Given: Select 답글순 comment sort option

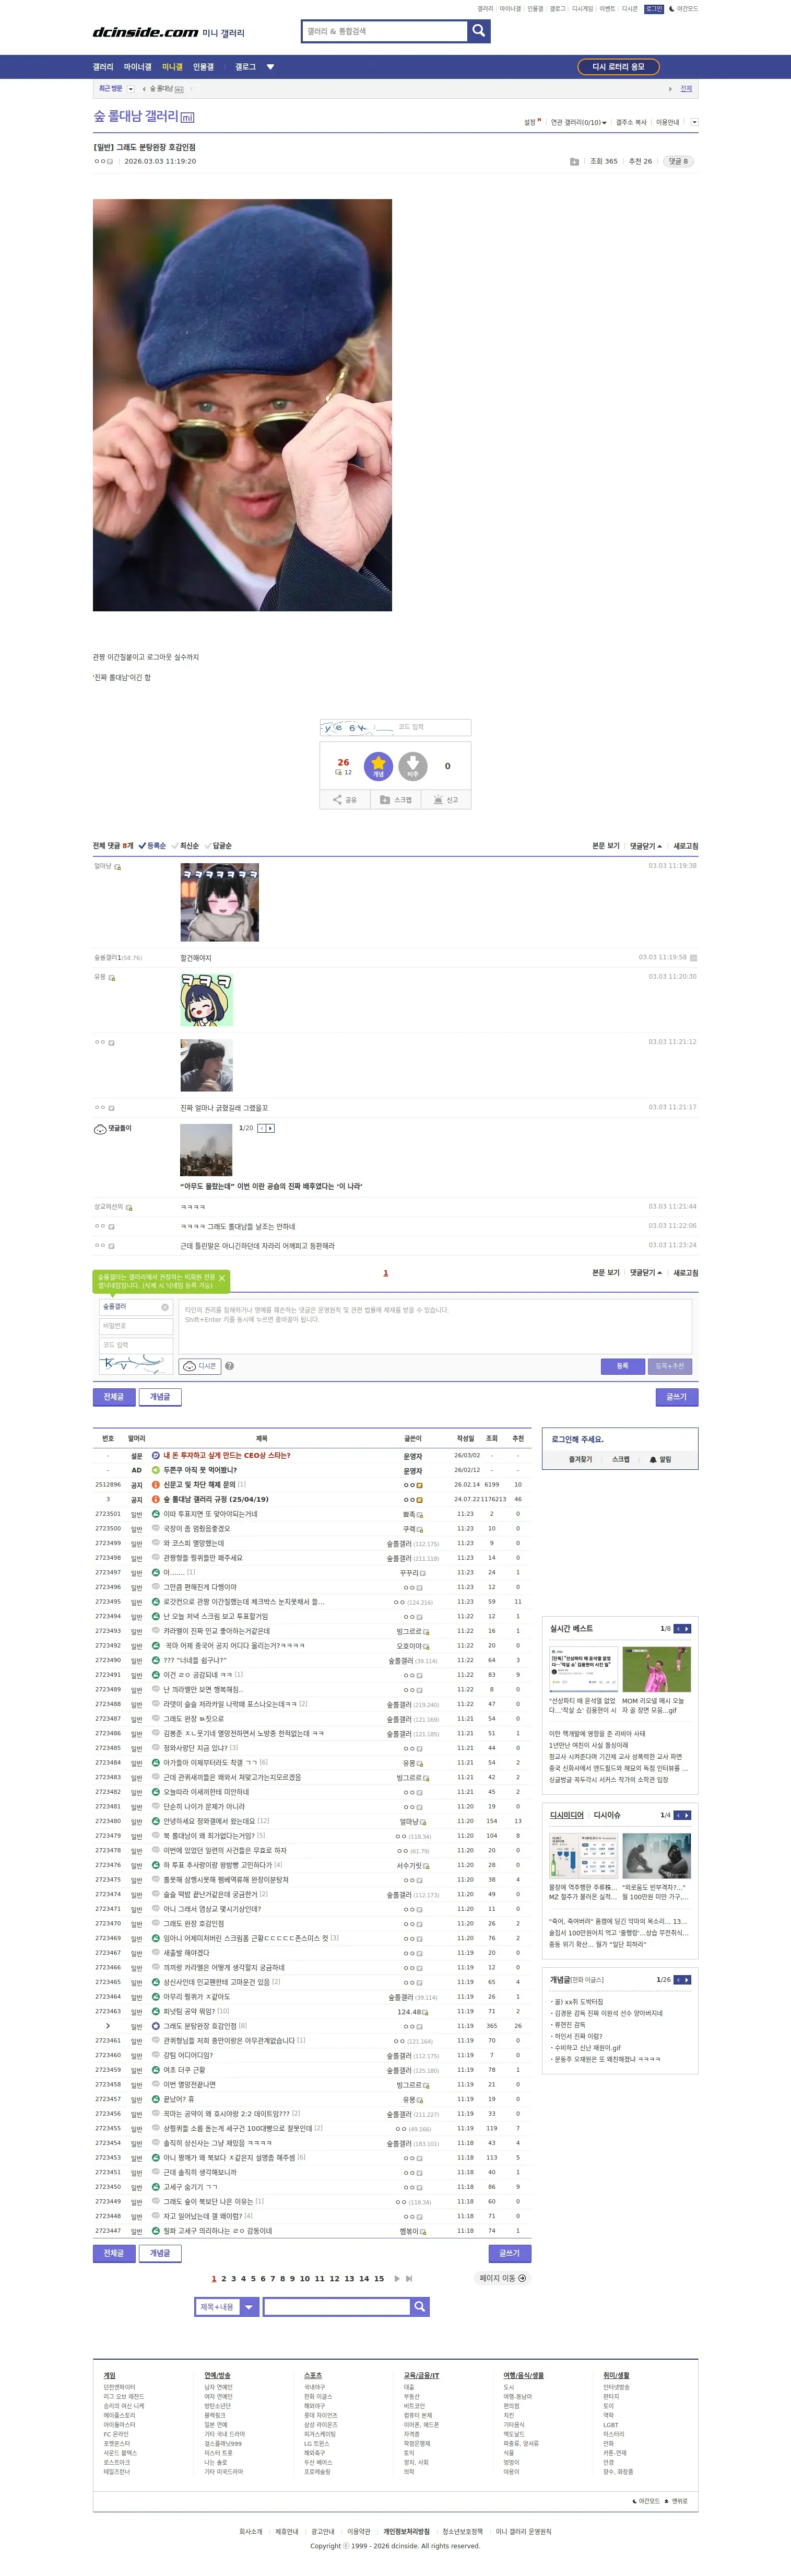Looking at the screenshot, I should 218,846.
